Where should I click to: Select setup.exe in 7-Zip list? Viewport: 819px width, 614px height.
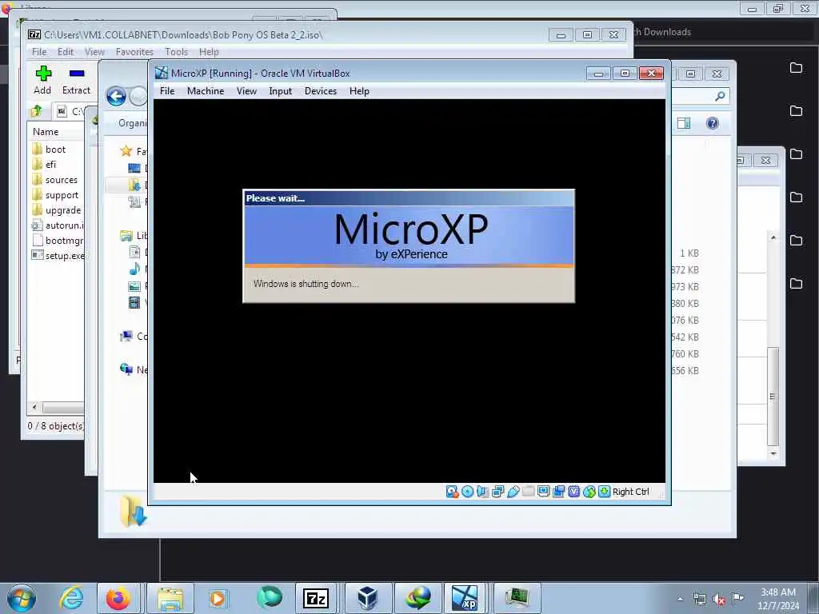pos(58,255)
